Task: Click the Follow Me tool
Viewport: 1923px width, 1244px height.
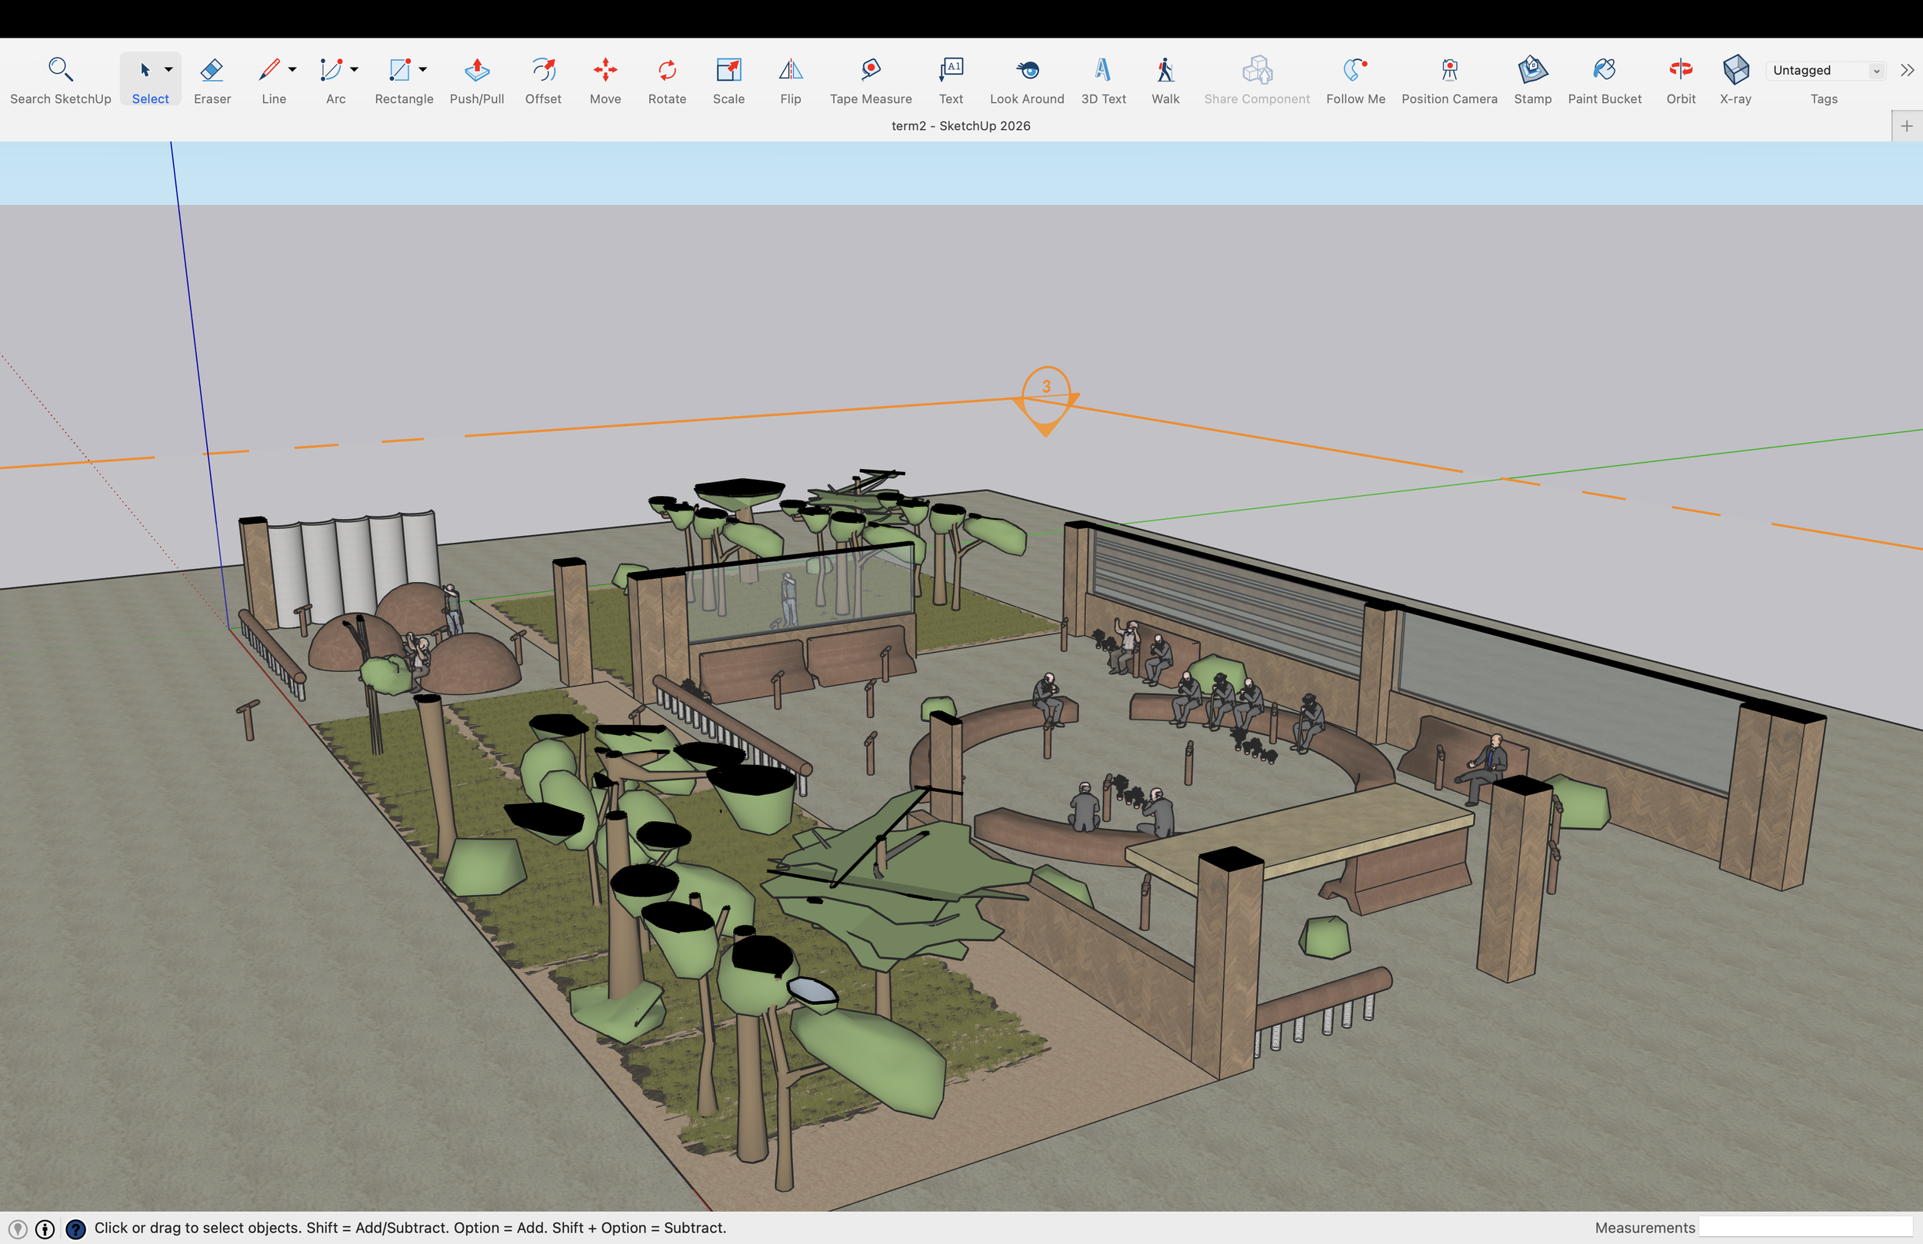Action: 1355,79
